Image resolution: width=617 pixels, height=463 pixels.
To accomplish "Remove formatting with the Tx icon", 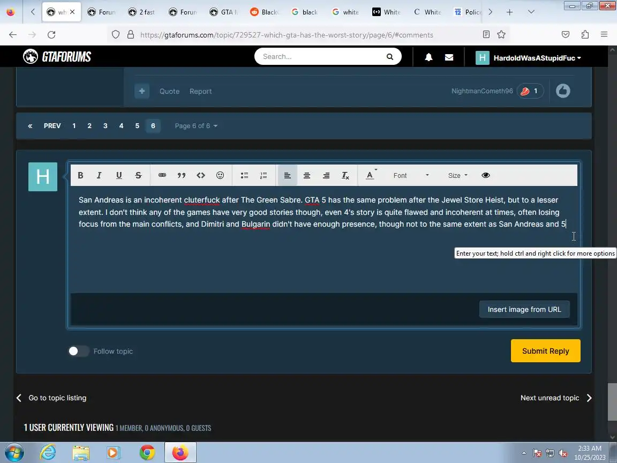I will coord(345,175).
